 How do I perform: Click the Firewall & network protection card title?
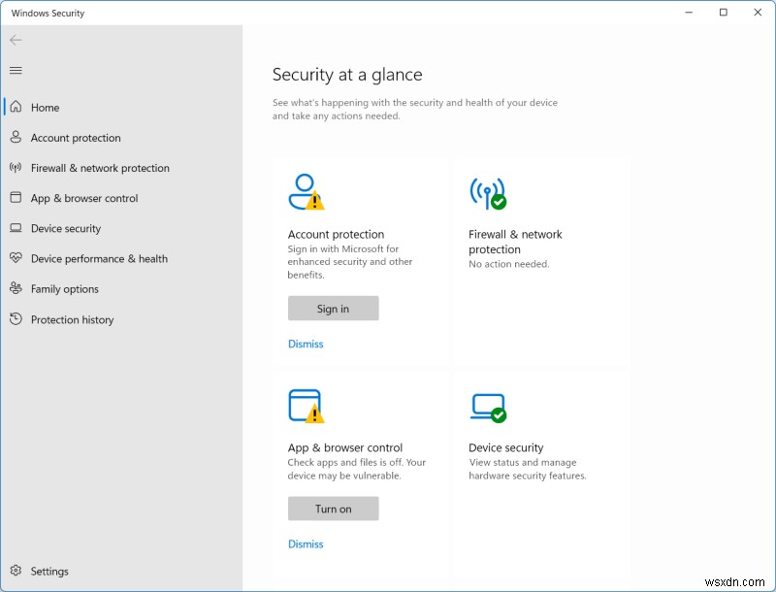tap(515, 242)
